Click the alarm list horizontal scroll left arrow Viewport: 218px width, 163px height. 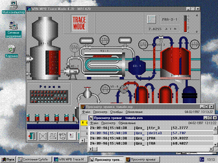pyautogui.click(x=91, y=149)
